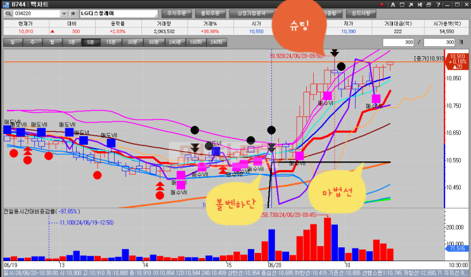Click the 거래량 column header
471x277 pixels.
pos(164,23)
